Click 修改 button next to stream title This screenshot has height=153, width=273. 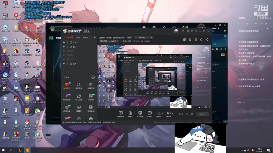pyautogui.click(x=129, y=37)
